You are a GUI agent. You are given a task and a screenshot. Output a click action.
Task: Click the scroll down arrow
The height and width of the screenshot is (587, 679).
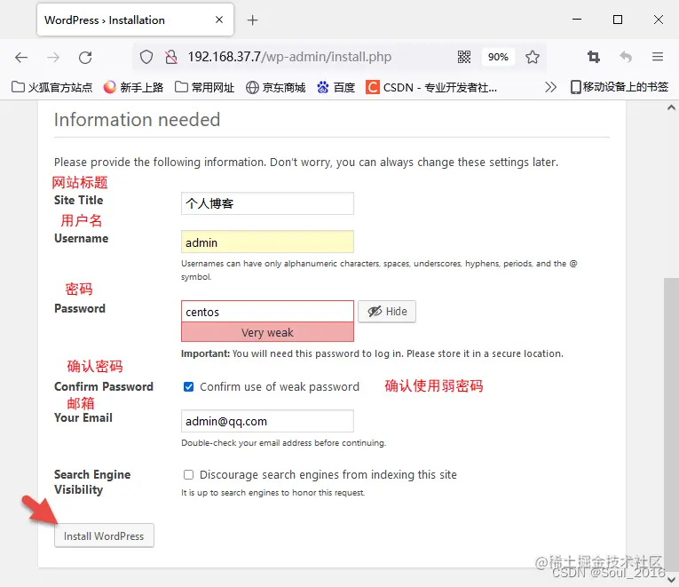click(671, 579)
